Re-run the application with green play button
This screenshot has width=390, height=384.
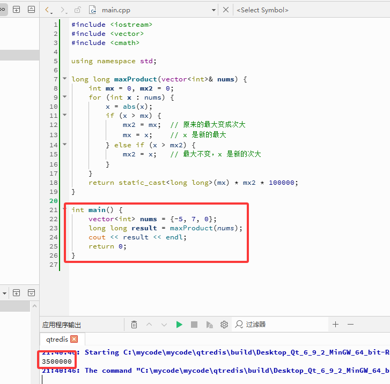[179, 325]
